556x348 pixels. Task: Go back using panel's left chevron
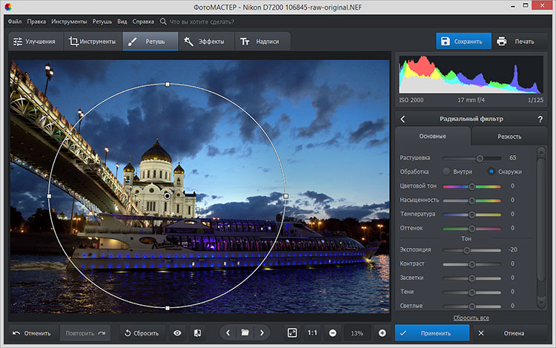click(x=403, y=119)
